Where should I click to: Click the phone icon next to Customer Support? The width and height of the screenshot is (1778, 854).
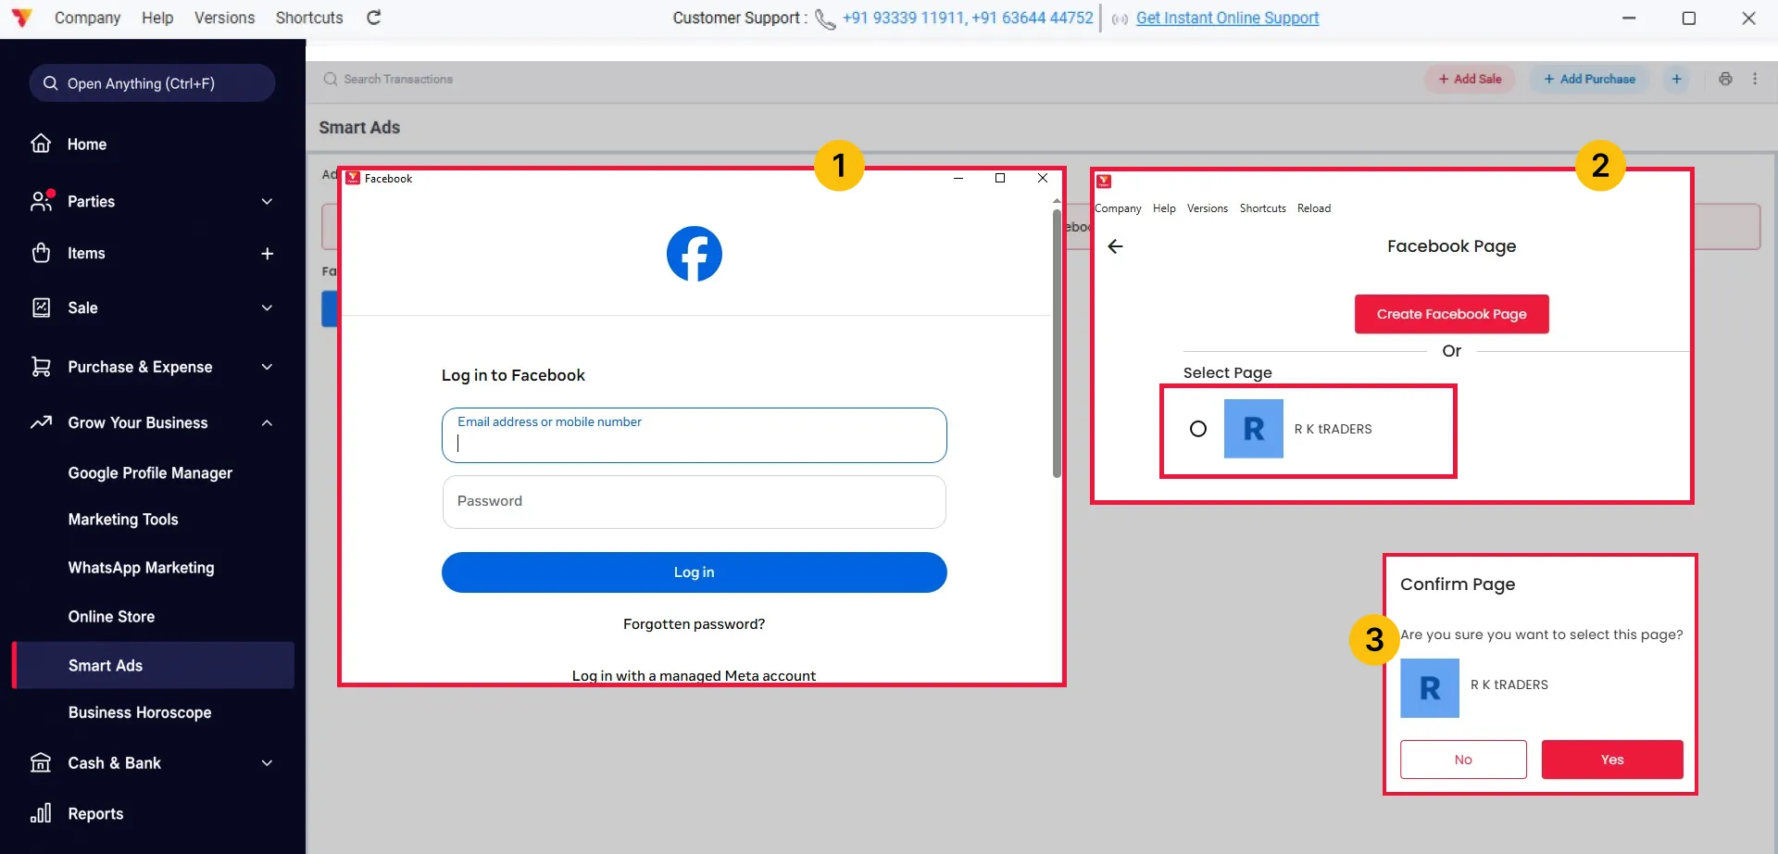point(825,19)
